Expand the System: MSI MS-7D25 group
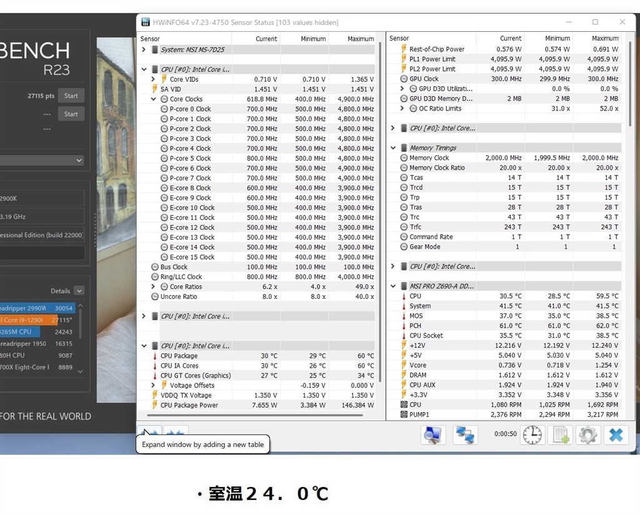640x515 pixels. click(x=144, y=49)
